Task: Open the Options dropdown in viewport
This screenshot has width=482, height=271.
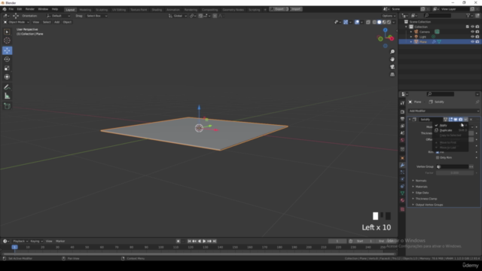Action: (x=389, y=16)
